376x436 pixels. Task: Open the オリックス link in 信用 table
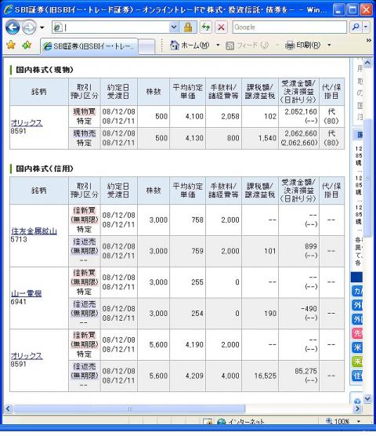[27, 356]
